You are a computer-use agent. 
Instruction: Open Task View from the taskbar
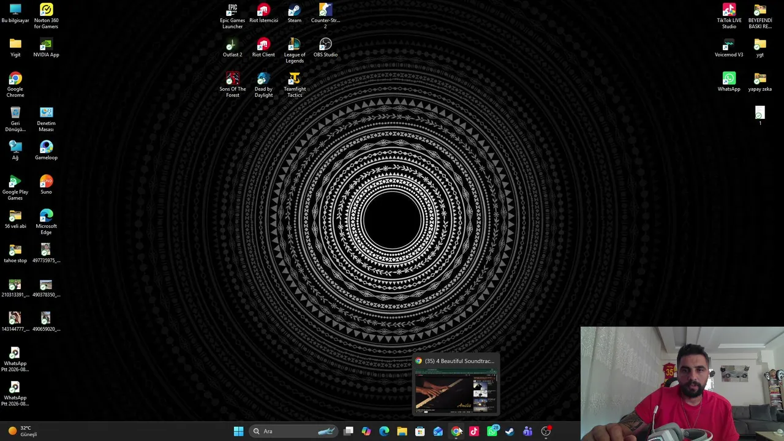(x=349, y=431)
